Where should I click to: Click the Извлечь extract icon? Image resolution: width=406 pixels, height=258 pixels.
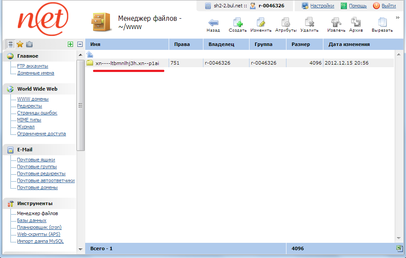[x=336, y=23]
